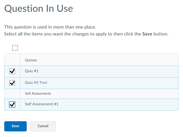Click the Quiz #2 Test label

coord(36,83)
